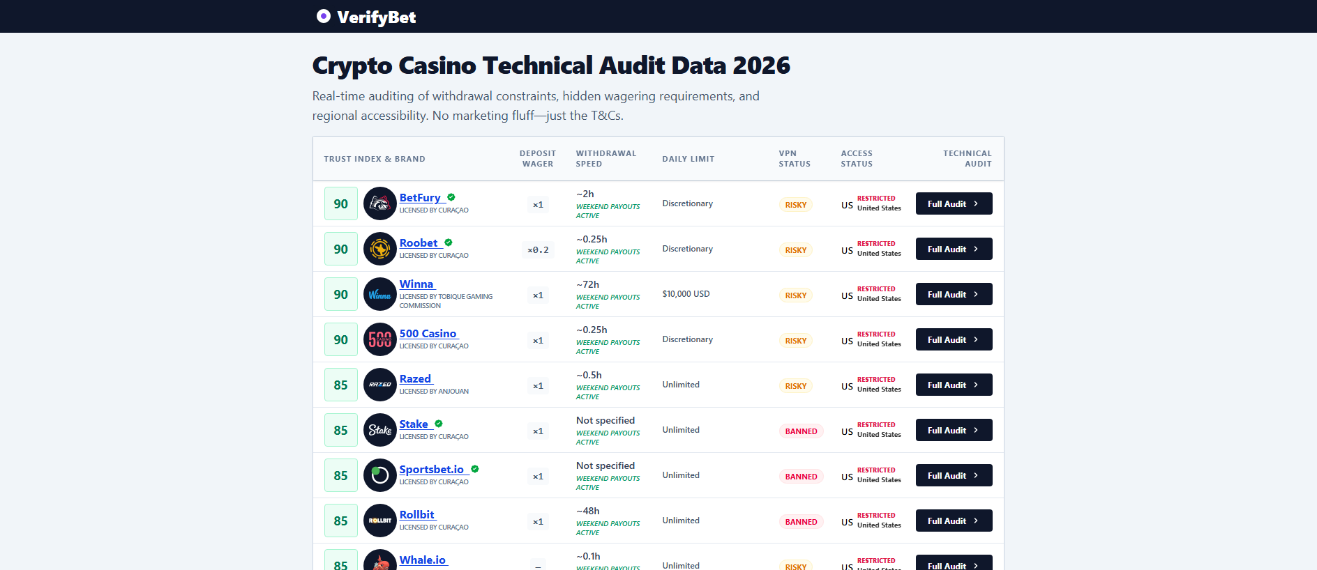The width and height of the screenshot is (1317, 570).
Task: Click the 500 Casino logo
Action: tap(380, 339)
